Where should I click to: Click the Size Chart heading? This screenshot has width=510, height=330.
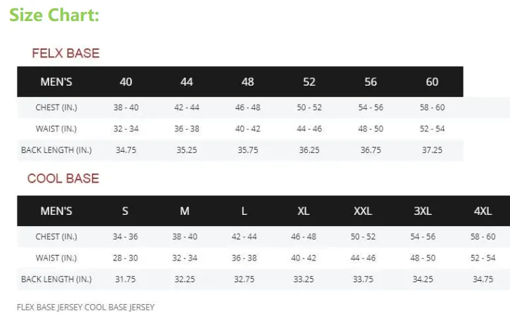click(x=54, y=15)
